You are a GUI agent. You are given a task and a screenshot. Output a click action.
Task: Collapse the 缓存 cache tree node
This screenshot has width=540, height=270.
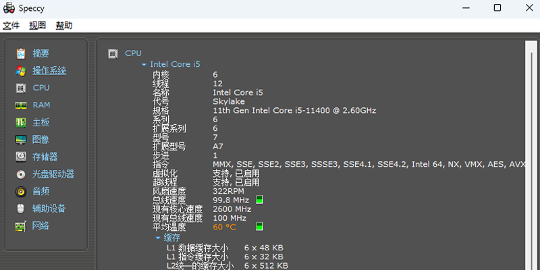[x=158, y=238]
